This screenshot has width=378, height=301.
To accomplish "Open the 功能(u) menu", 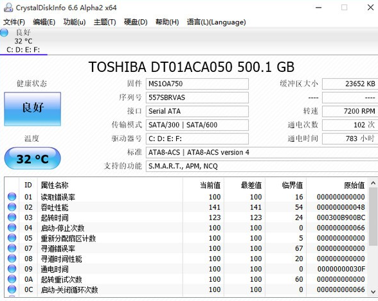I will click(x=75, y=22).
